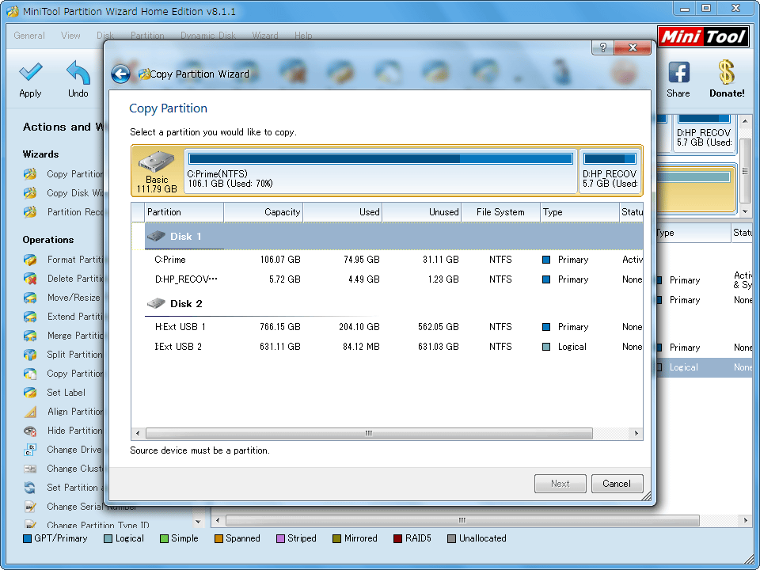Image resolution: width=760 pixels, height=570 pixels.
Task: Click the GPT/Primary legend color swatch
Action: (x=27, y=538)
